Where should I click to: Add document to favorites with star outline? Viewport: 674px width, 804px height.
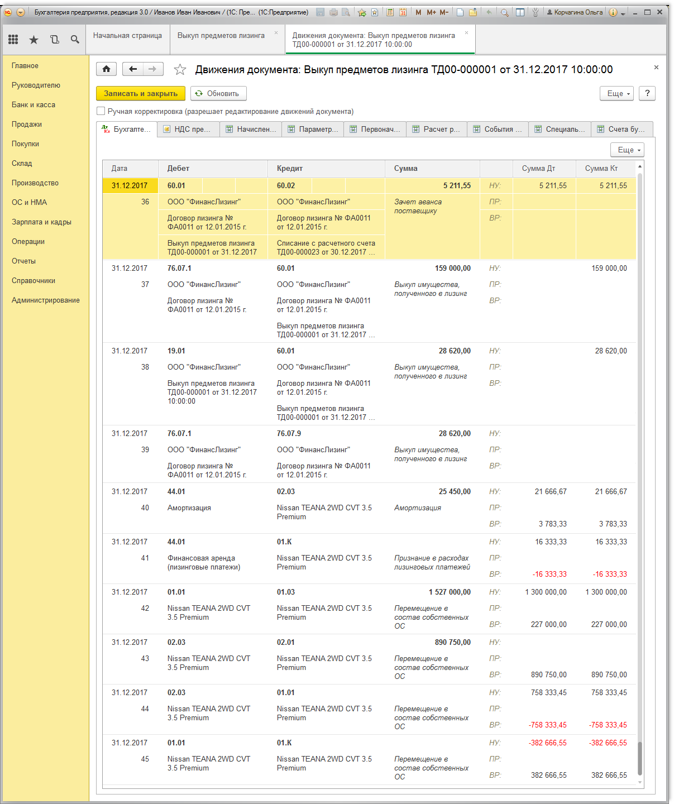pos(180,69)
